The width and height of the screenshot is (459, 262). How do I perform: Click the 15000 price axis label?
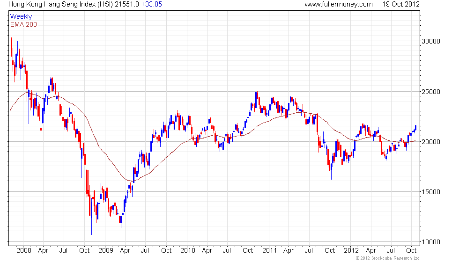pyautogui.click(x=430, y=192)
